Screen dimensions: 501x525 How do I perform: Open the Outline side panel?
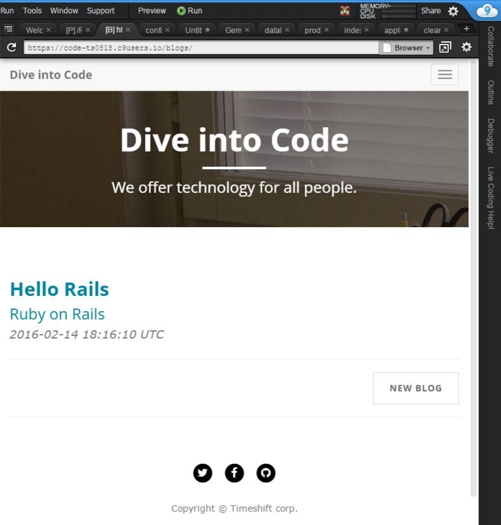490,93
